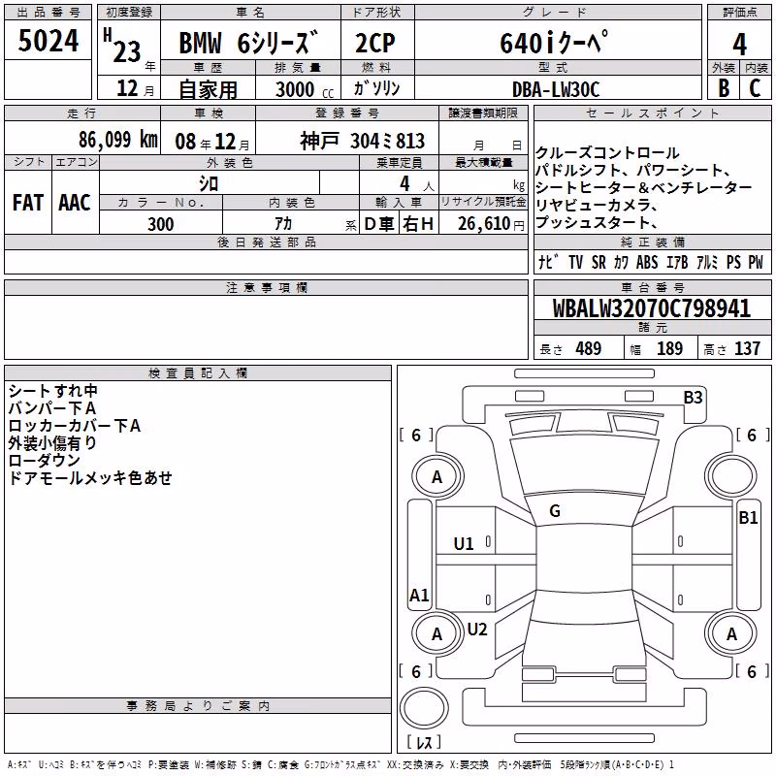Select door shape value 2CP
Image resolution: width=776 pixels, height=776 pixels.
[x=375, y=43]
